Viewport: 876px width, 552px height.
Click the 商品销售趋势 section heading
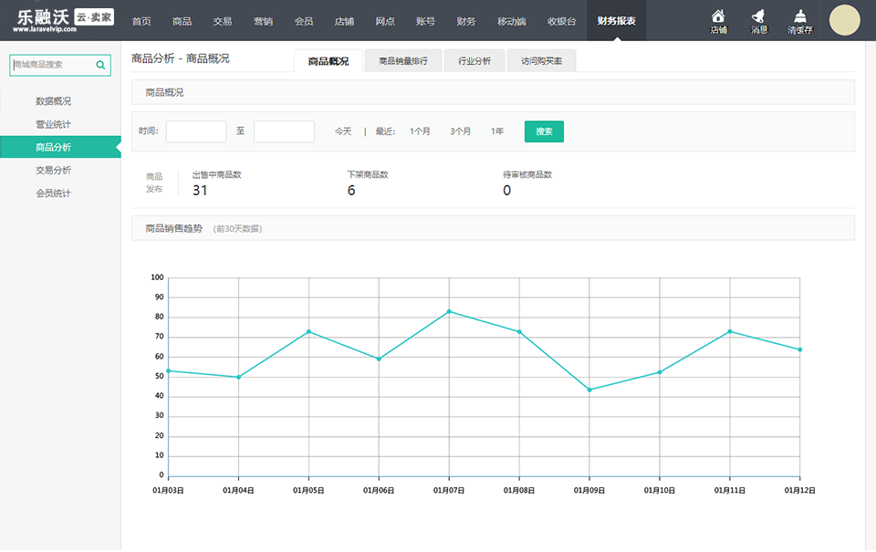coord(173,228)
